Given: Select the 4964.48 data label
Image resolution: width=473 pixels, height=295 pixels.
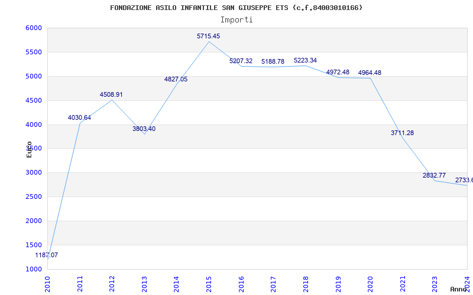Looking at the screenshot, I should [x=370, y=73].
